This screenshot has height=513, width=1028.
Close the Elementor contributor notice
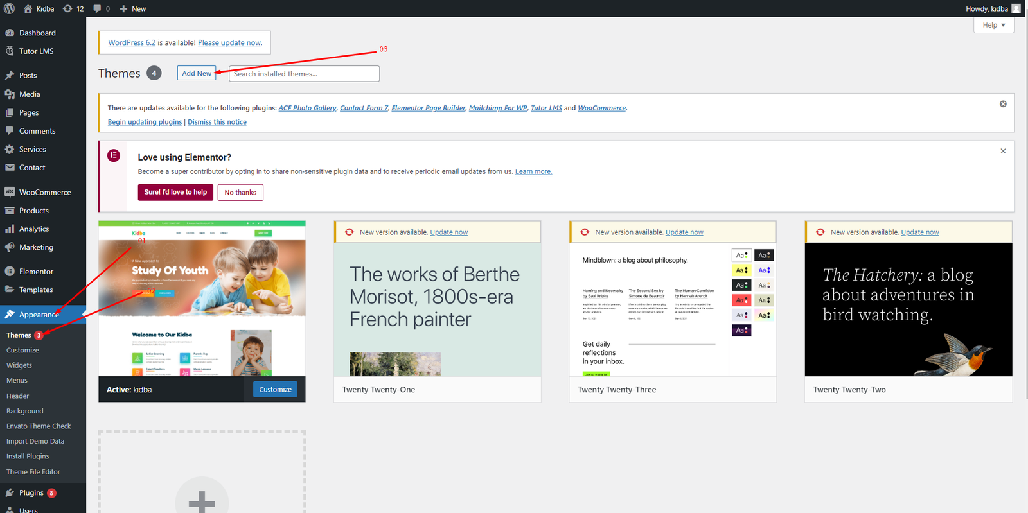pos(1003,151)
